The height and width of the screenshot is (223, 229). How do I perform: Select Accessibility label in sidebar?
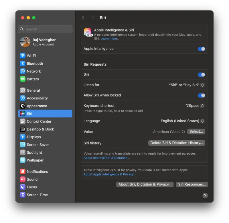point(37,98)
